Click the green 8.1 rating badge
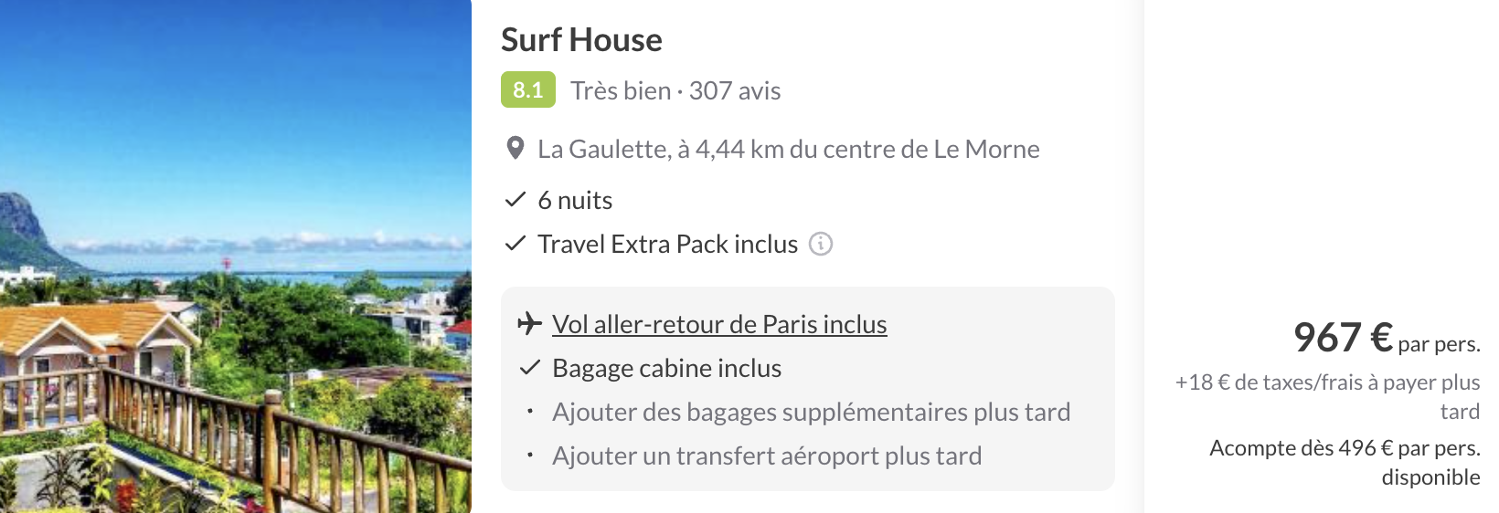The image size is (1499, 513). 528,90
